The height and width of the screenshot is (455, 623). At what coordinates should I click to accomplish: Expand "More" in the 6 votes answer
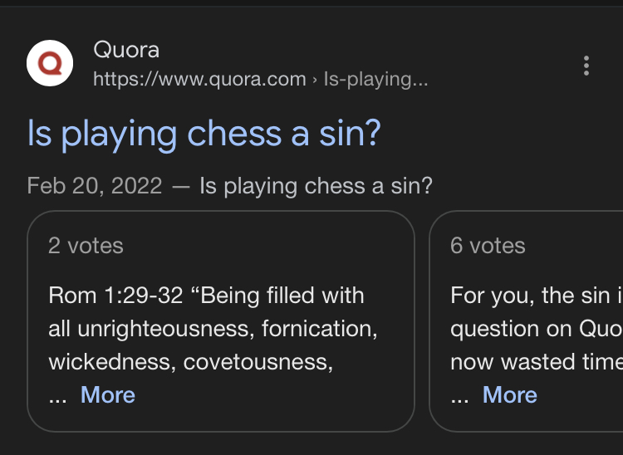coord(510,394)
